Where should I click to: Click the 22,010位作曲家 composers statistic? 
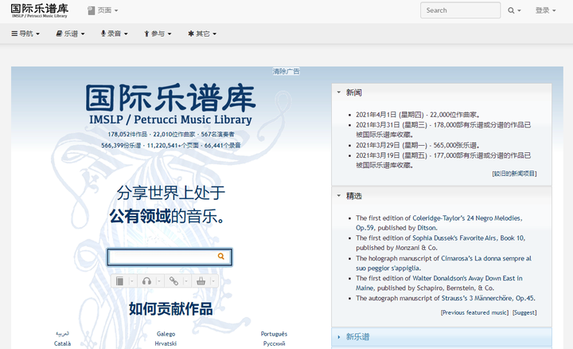(x=174, y=134)
